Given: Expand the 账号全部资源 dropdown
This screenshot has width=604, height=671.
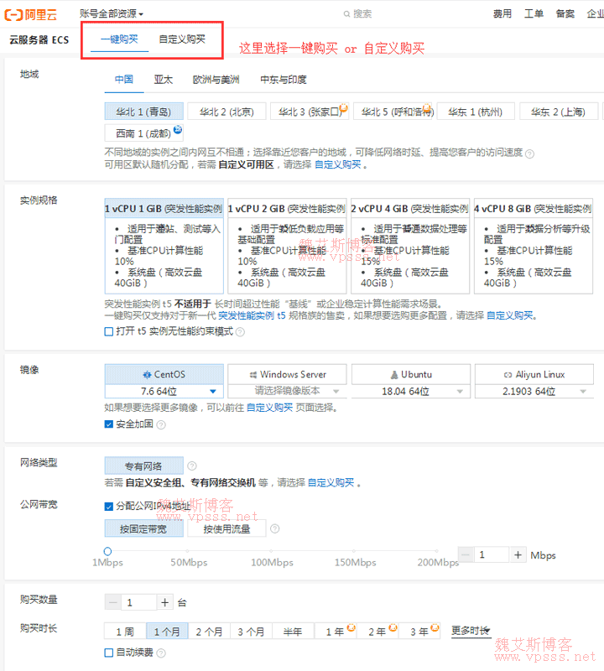Looking at the screenshot, I should point(112,14).
